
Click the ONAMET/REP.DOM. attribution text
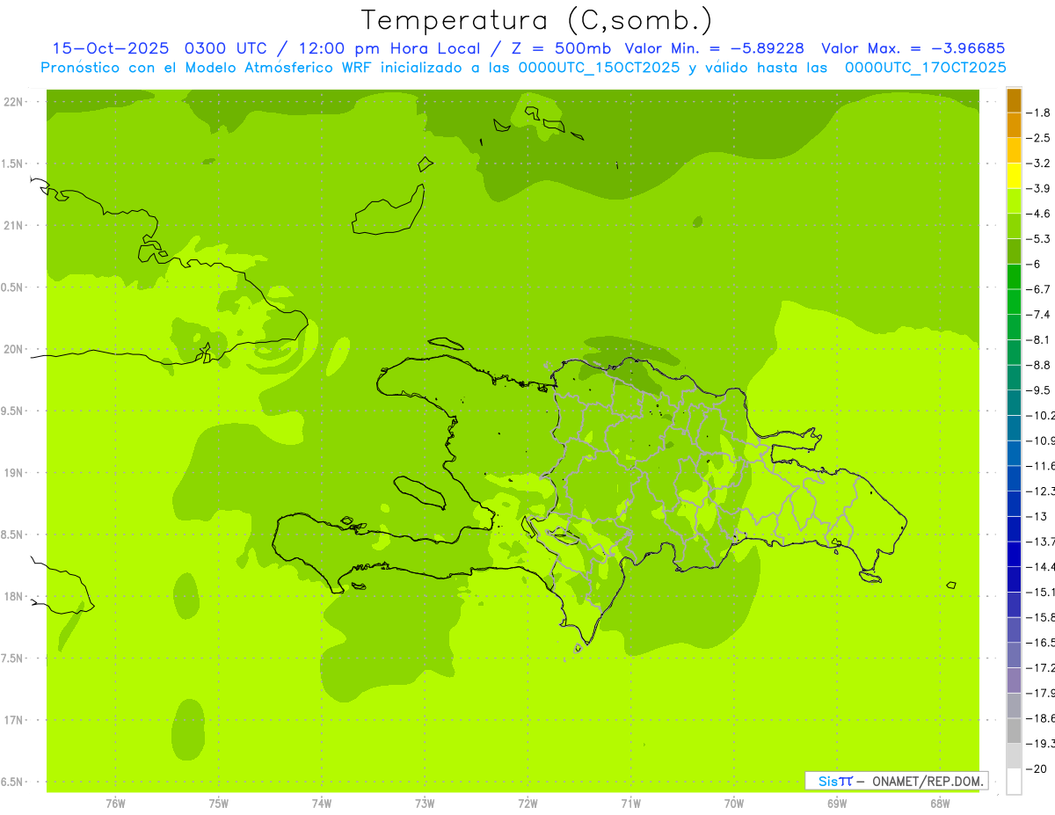coord(927,781)
